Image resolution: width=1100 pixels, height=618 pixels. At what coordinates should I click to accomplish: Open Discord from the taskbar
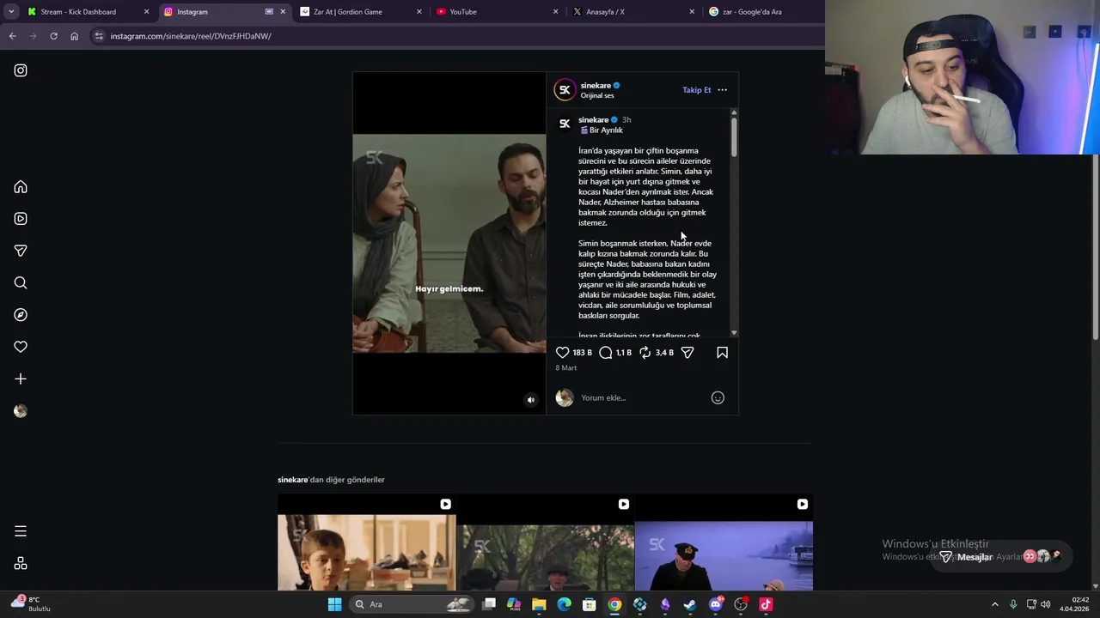tap(716, 604)
